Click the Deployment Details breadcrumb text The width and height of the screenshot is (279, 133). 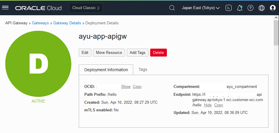point(102,23)
